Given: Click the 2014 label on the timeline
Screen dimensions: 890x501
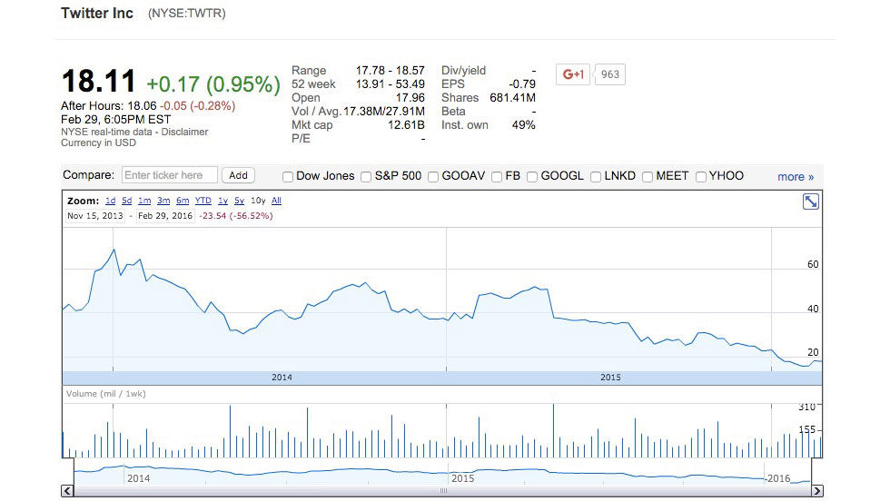Looking at the screenshot, I should [x=282, y=378].
